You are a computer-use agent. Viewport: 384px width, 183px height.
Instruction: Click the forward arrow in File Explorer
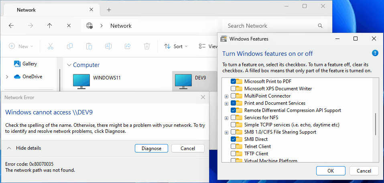click(x=30, y=26)
